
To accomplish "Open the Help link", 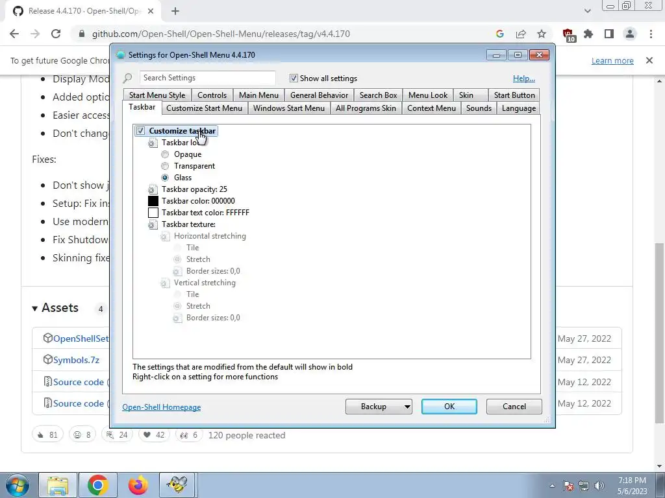I will [x=524, y=78].
